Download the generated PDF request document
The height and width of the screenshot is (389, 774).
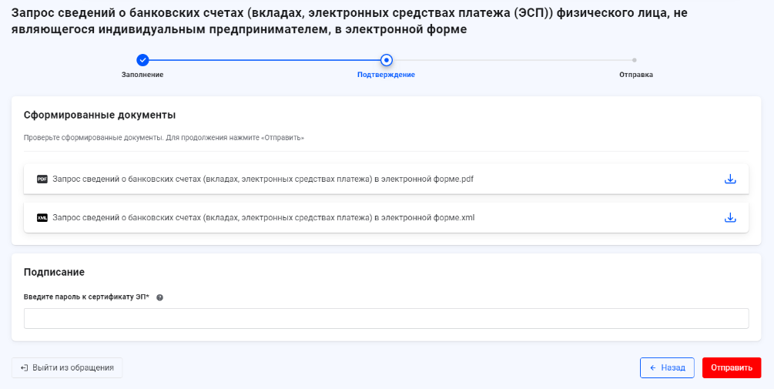[x=730, y=179]
